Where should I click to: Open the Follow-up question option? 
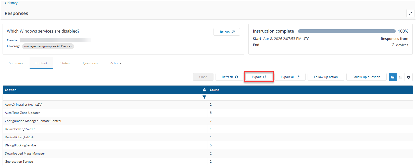366,77
